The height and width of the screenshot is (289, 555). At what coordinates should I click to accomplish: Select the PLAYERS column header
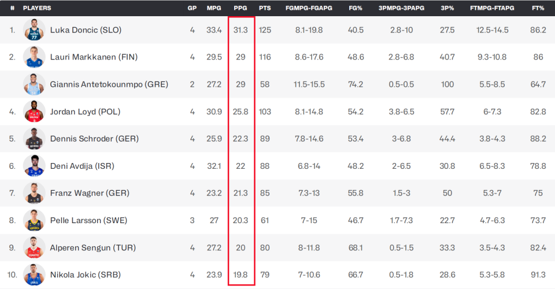pyautogui.click(x=37, y=8)
